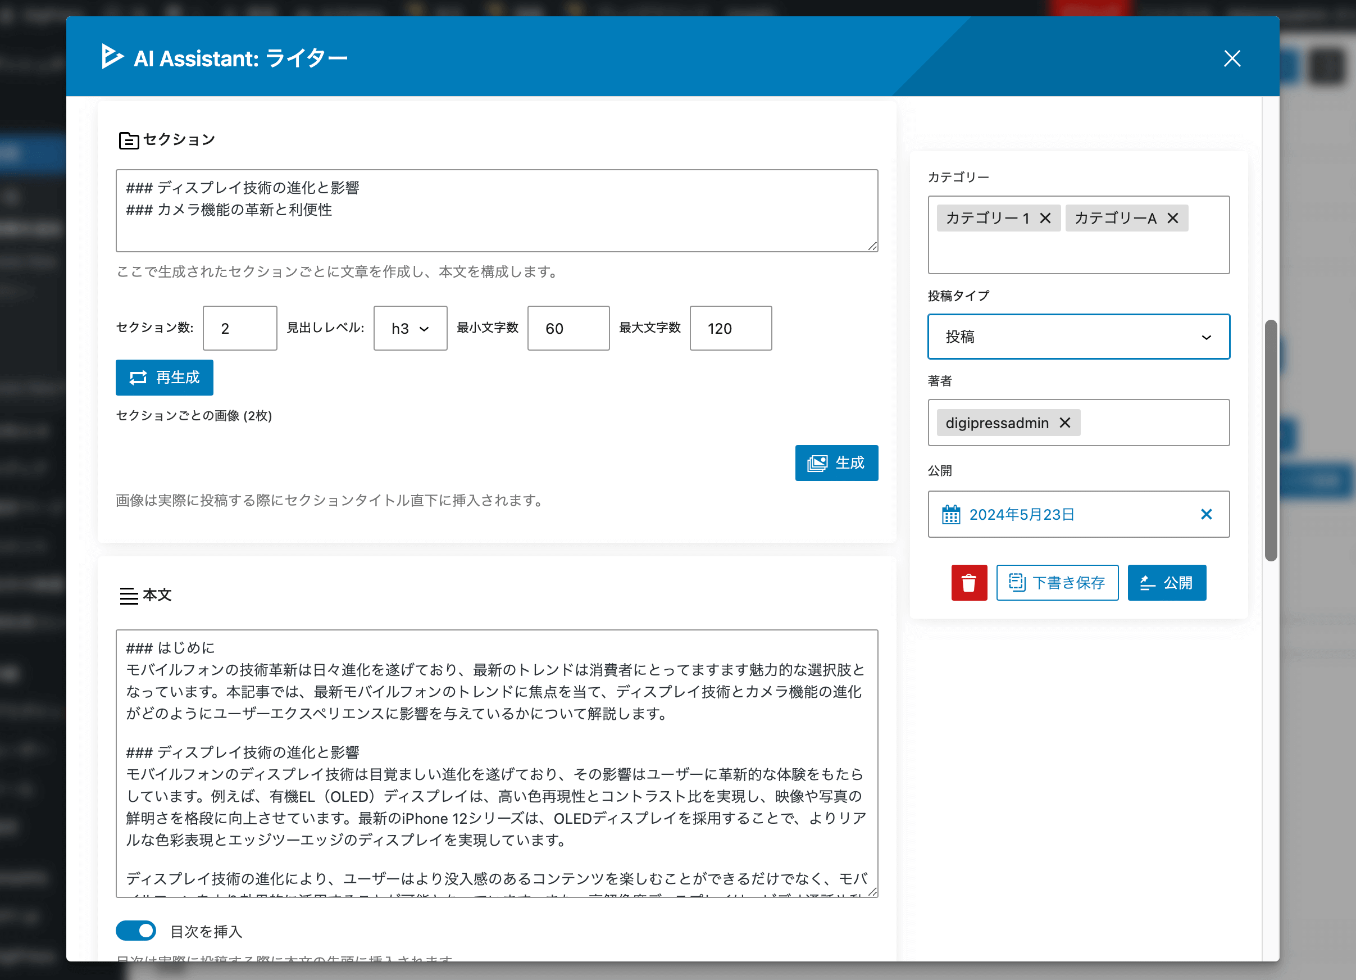Viewport: 1356px width, 980px height.
Task: Clear the publish date with X
Action: (1207, 514)
